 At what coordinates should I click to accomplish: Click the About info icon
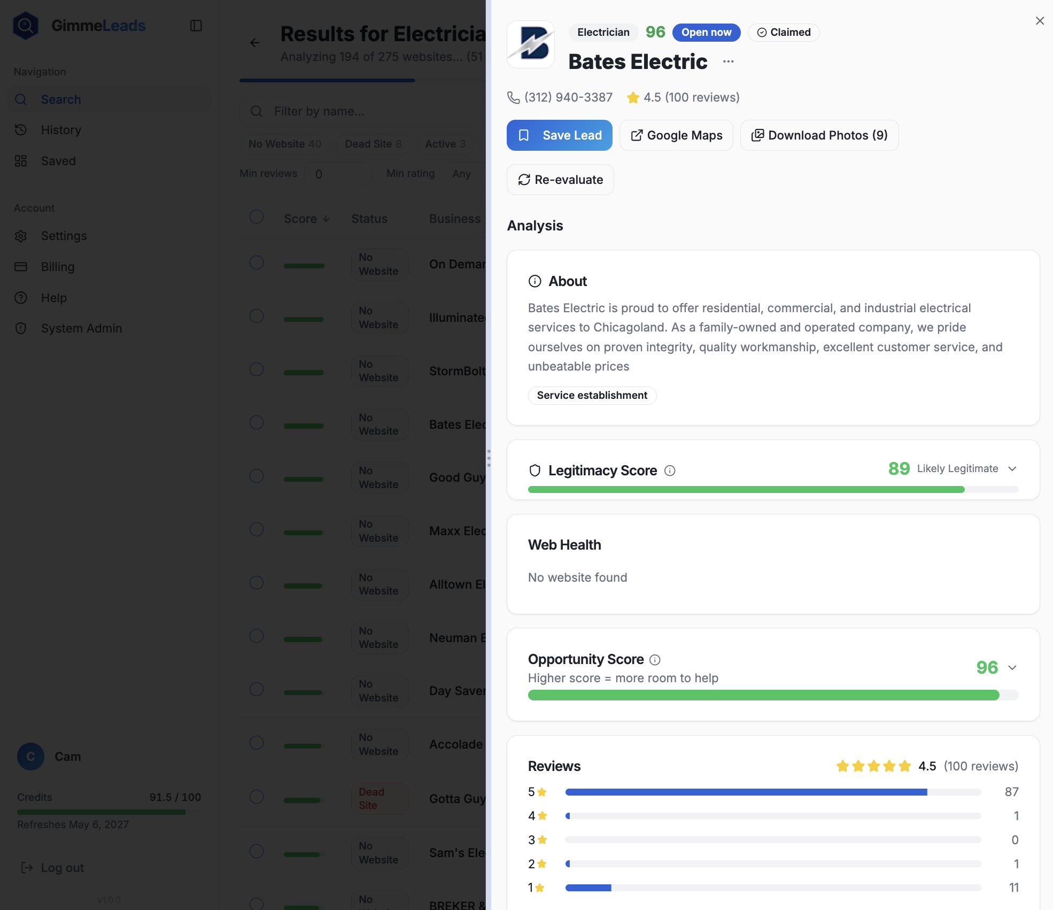pos(535,281)
